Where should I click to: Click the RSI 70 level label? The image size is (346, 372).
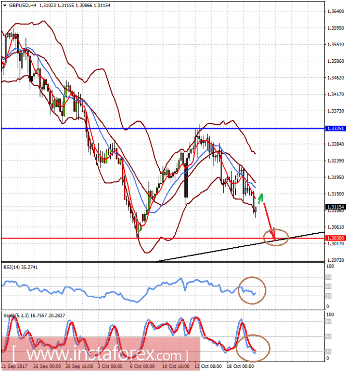328,277
